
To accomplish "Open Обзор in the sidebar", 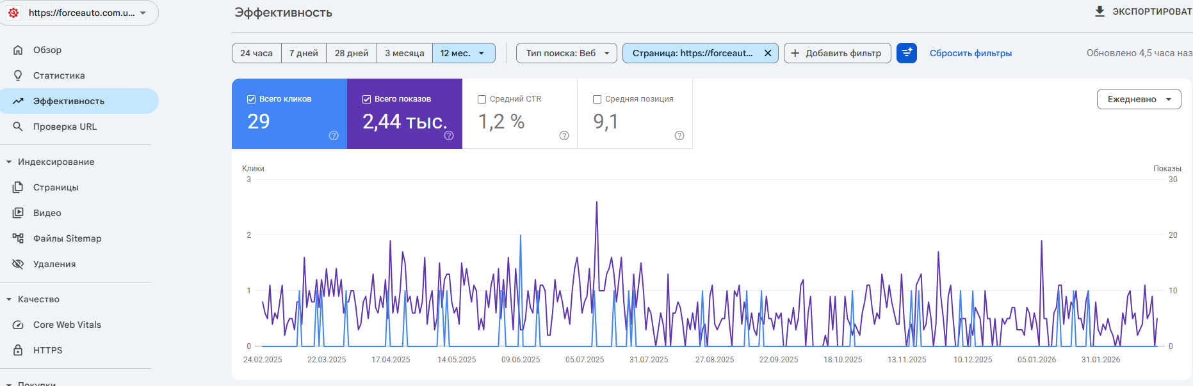I will pyautogui.click(x=47, y=50).
